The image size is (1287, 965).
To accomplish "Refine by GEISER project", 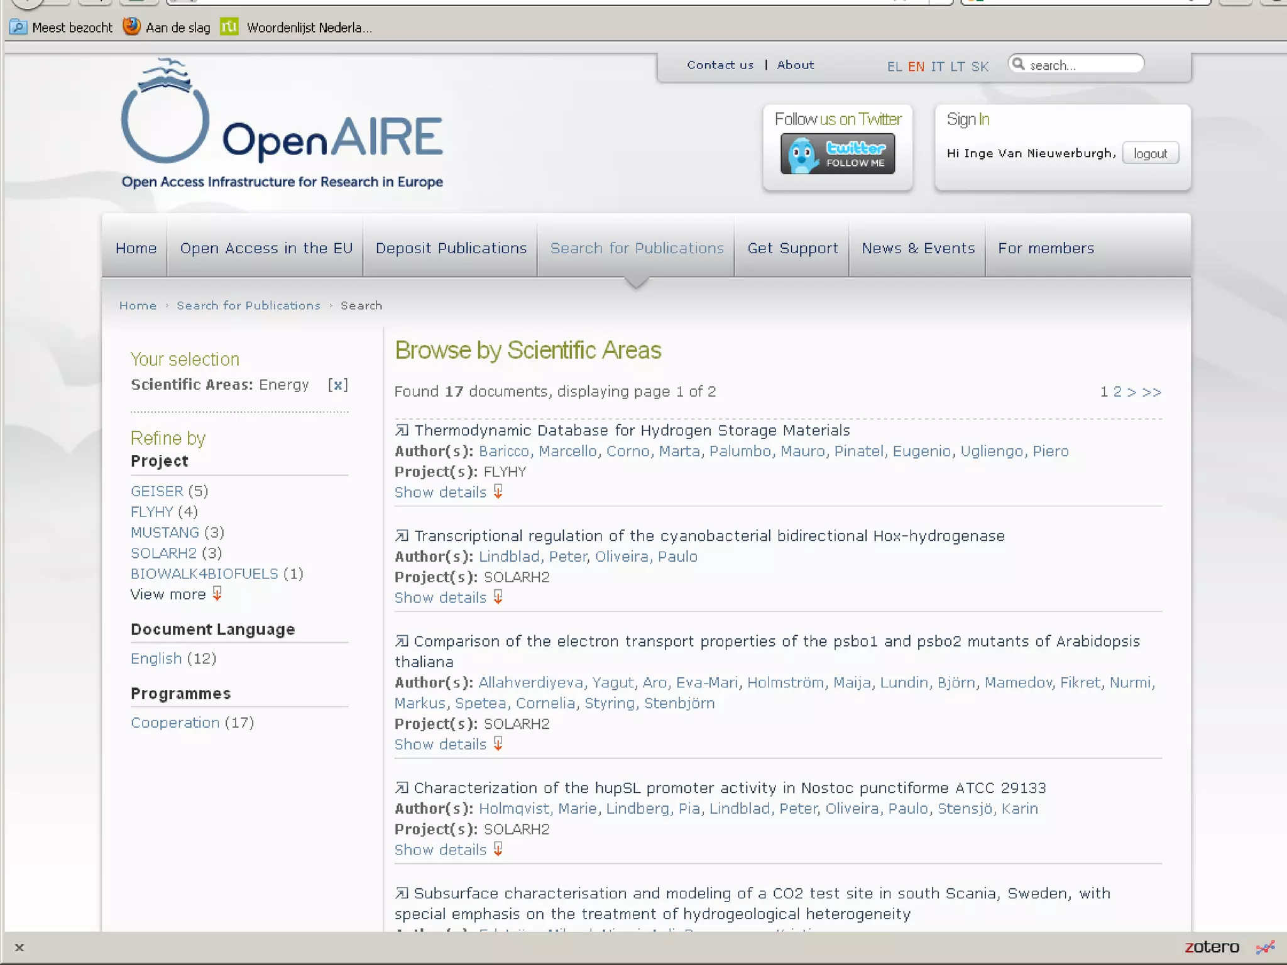I will pyautogui.click(x=157, y=491).
